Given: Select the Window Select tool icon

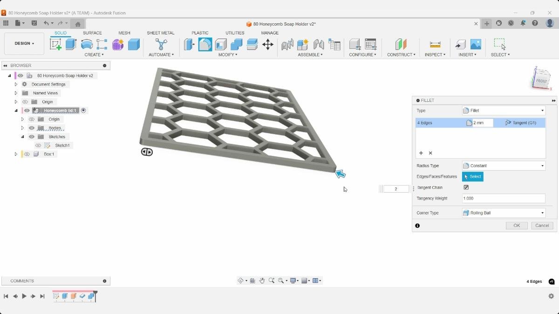Looking at the screenshot, I should [500, 44].
